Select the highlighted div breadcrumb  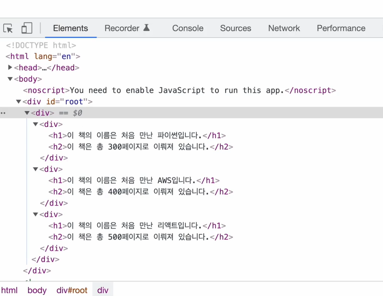(x=103, y=290)
